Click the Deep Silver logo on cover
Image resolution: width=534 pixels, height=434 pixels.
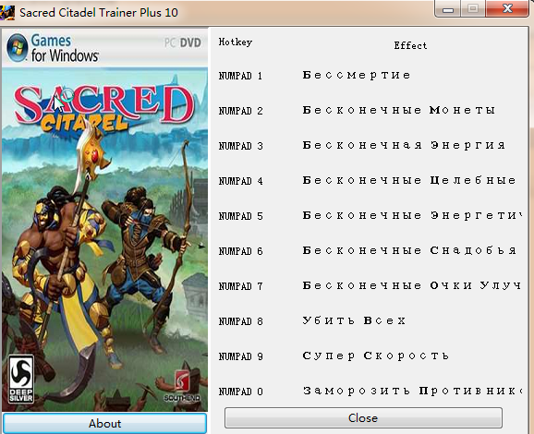[x=21, y=380]
